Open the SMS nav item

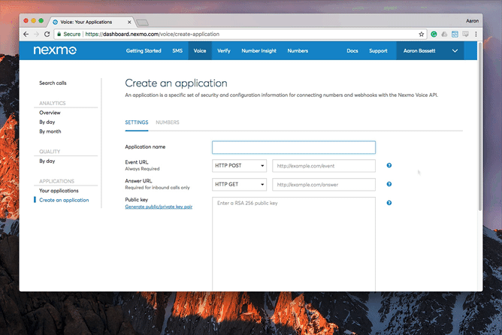pos(177,51)
